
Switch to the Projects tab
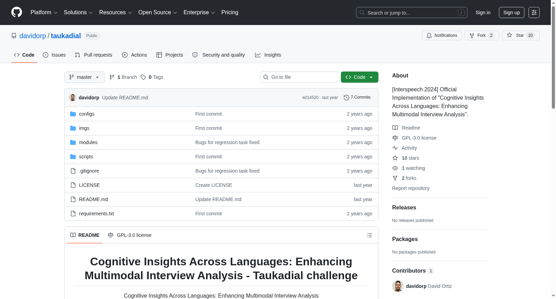[x=170, y=55]
